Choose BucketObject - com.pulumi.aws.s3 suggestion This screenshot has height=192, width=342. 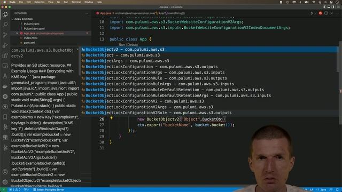click(209, 55)
